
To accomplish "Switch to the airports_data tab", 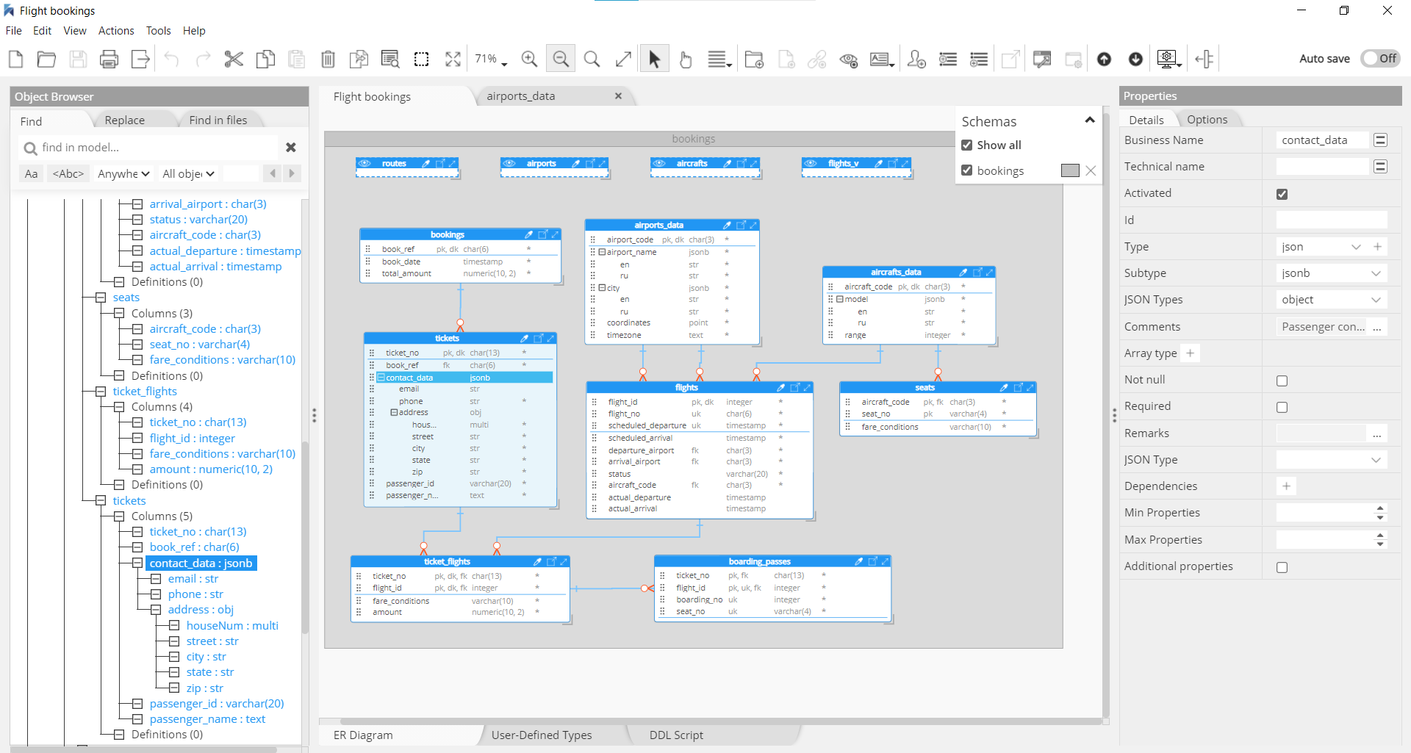I will pyautogui.click(x=520, y=96).
